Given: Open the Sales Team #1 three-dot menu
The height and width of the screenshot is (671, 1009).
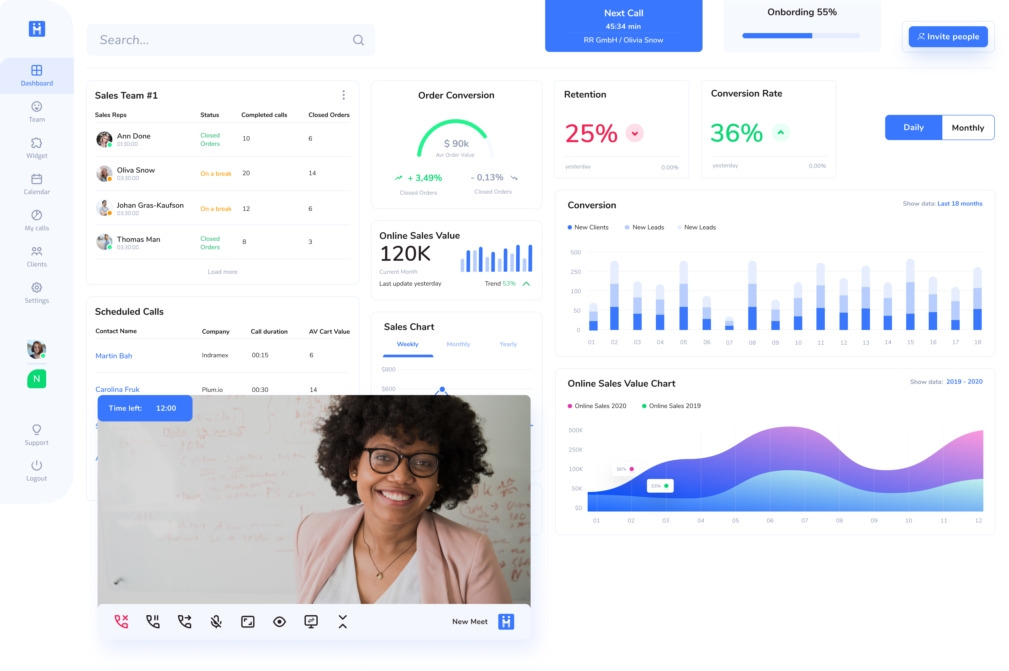Looking at the screenshot, I should coord(344,95).
